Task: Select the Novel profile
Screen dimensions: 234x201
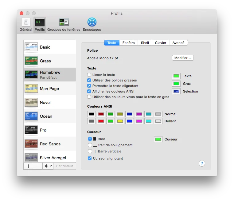Action: pyautogui.click(x=50, y=102)
